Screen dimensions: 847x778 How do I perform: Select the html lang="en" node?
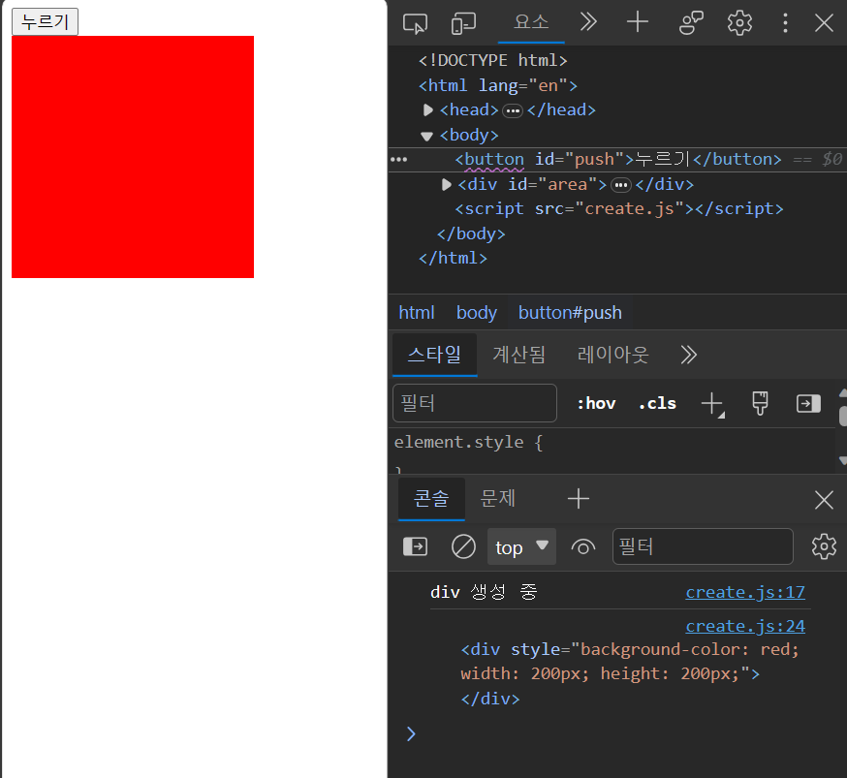[498, 85]
